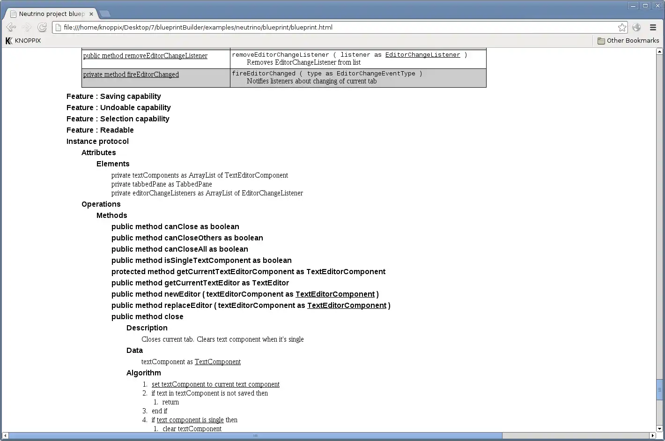The image size is (665, 441).
Task: Click the vertical scrollbar thumb
Action: tap(660, 390)
